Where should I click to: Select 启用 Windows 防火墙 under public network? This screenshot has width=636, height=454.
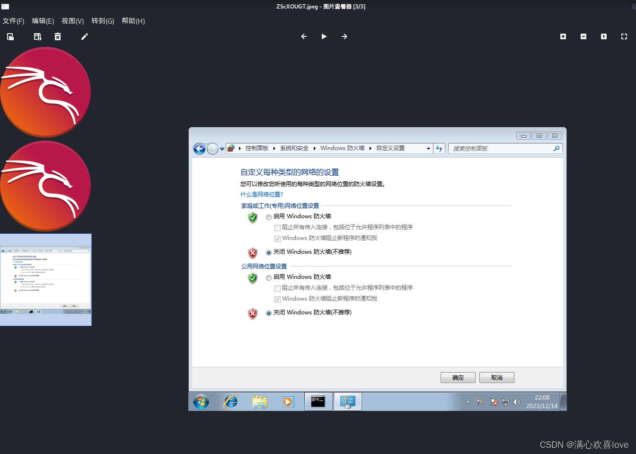tap(269, 278)
